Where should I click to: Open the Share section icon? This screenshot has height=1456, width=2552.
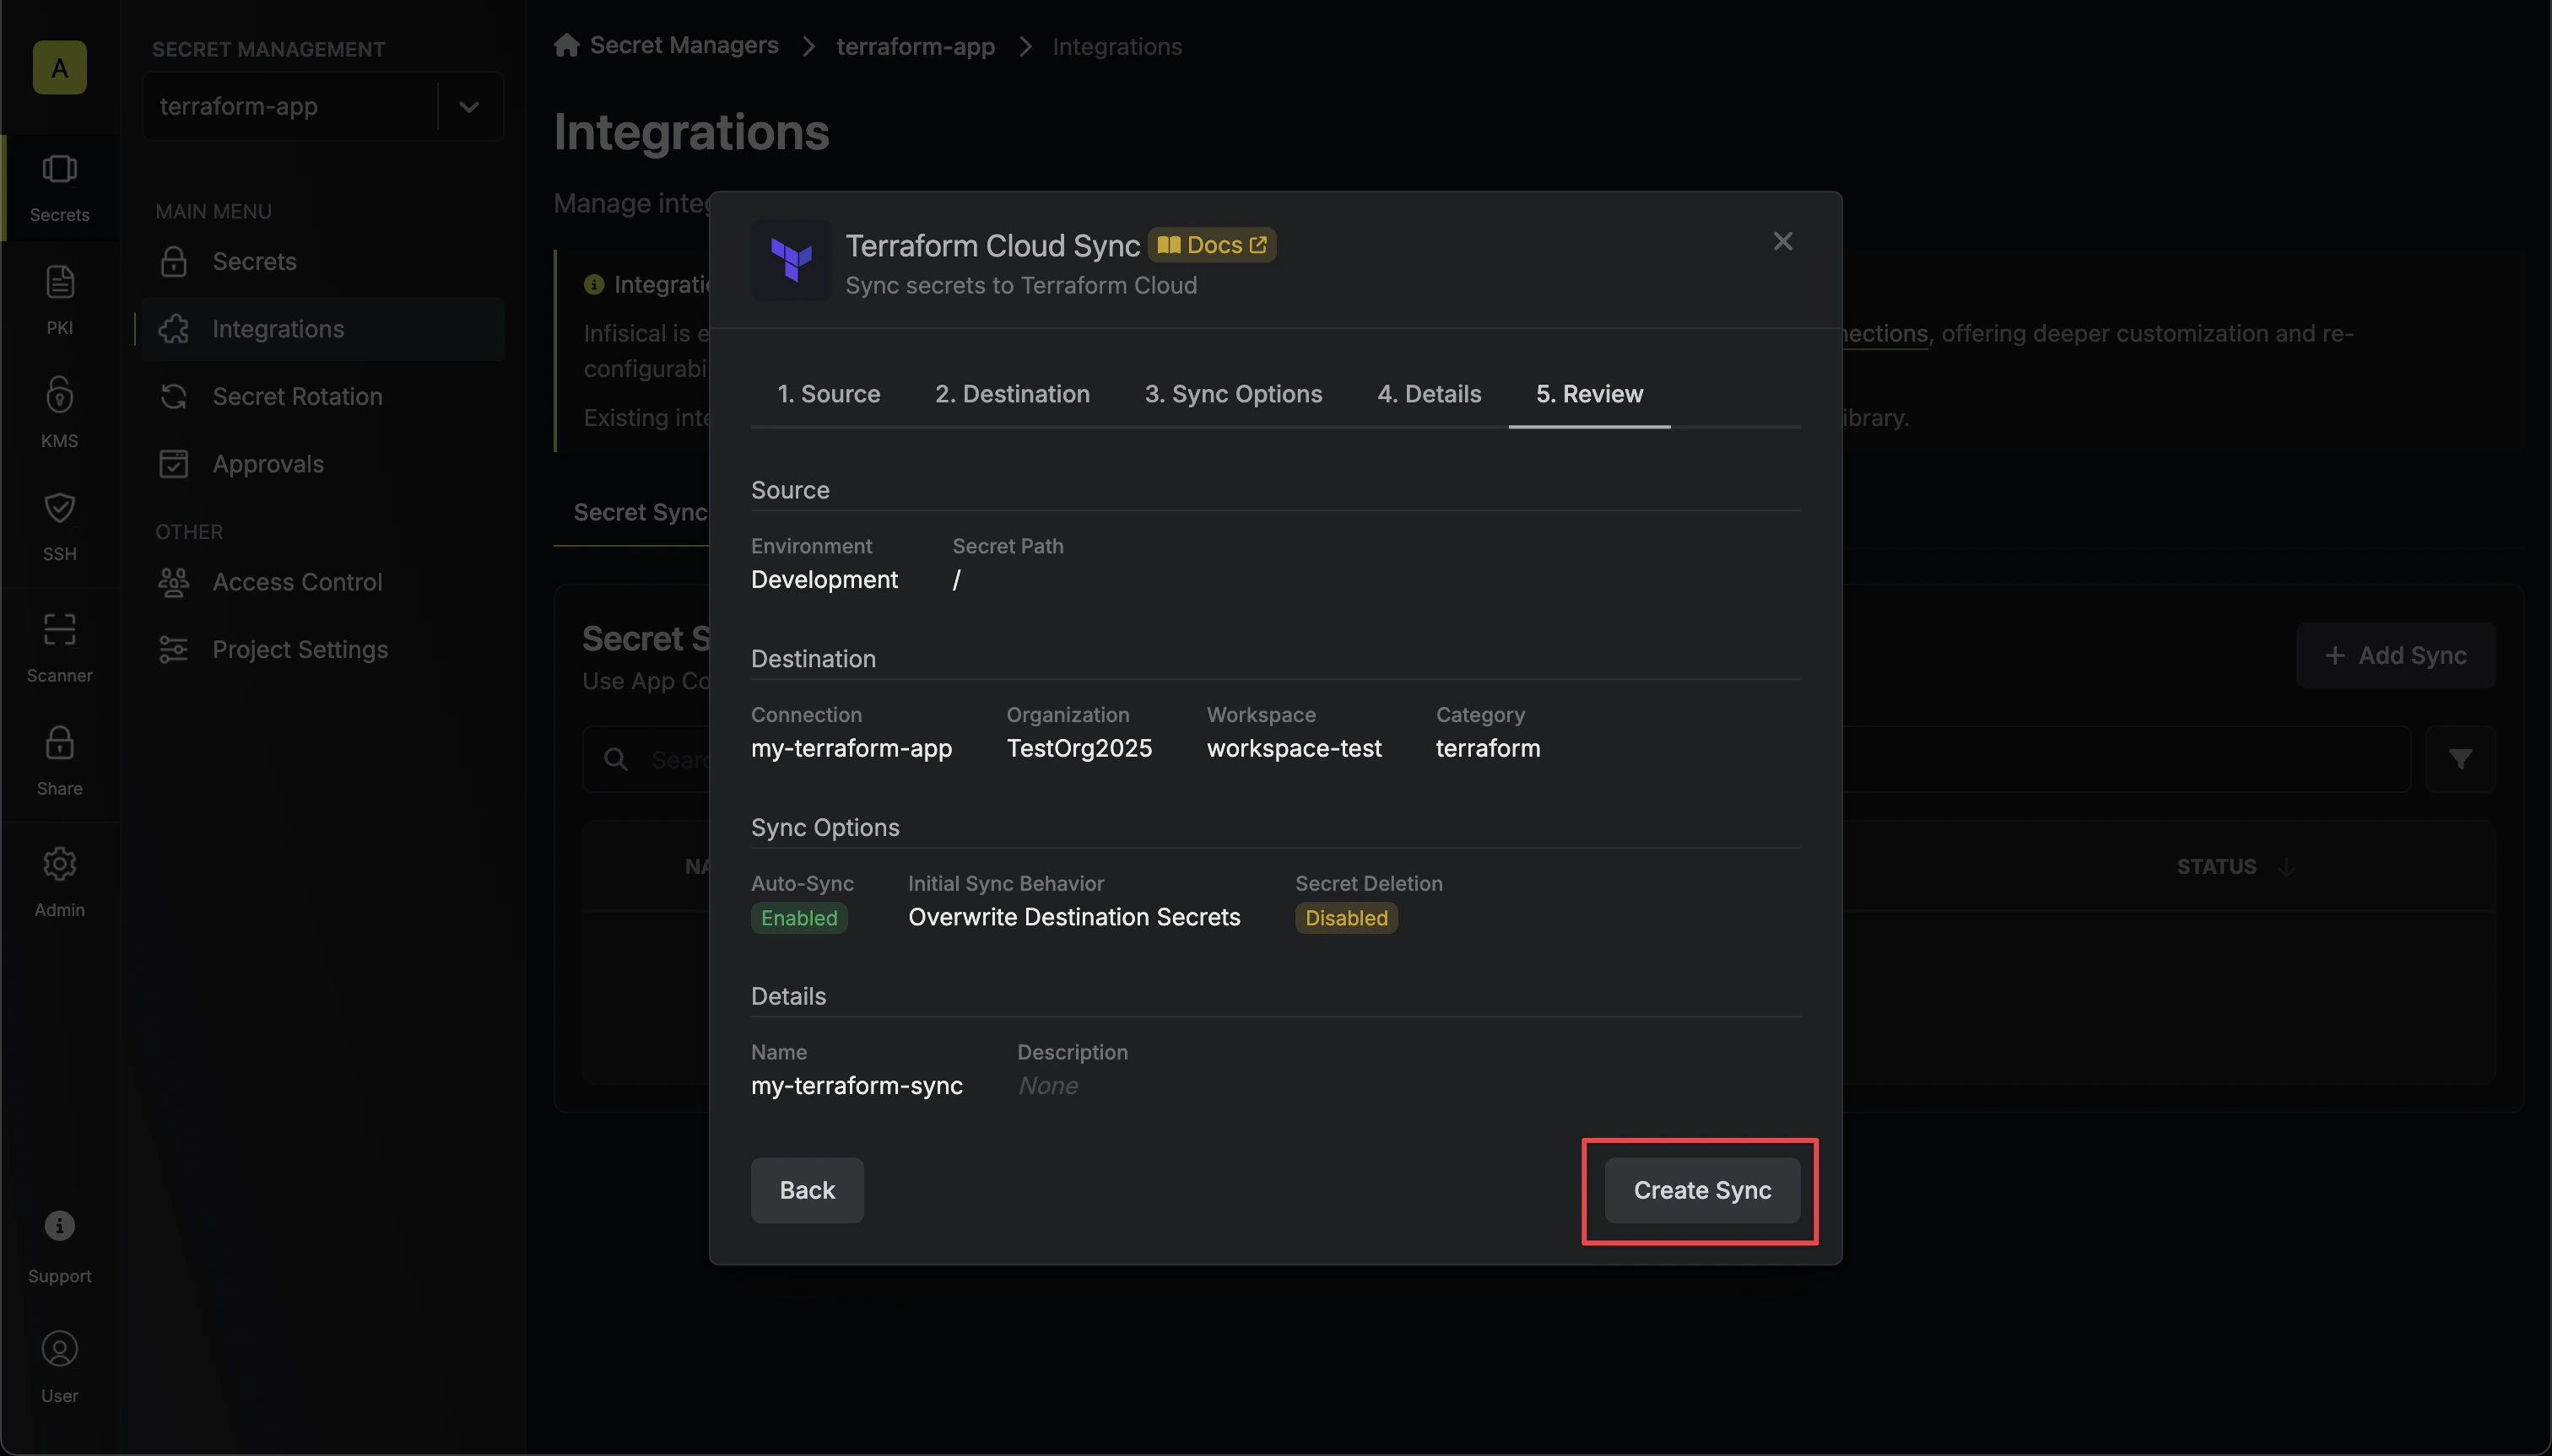(x=59, y=760)
